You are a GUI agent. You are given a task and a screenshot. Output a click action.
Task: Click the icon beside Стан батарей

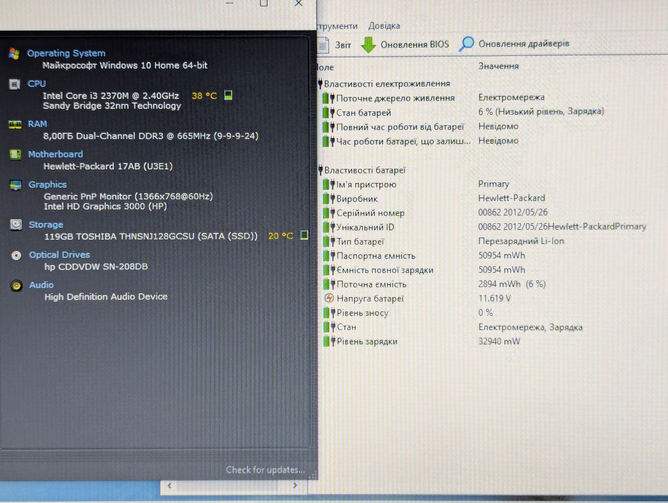coord(328,112)
